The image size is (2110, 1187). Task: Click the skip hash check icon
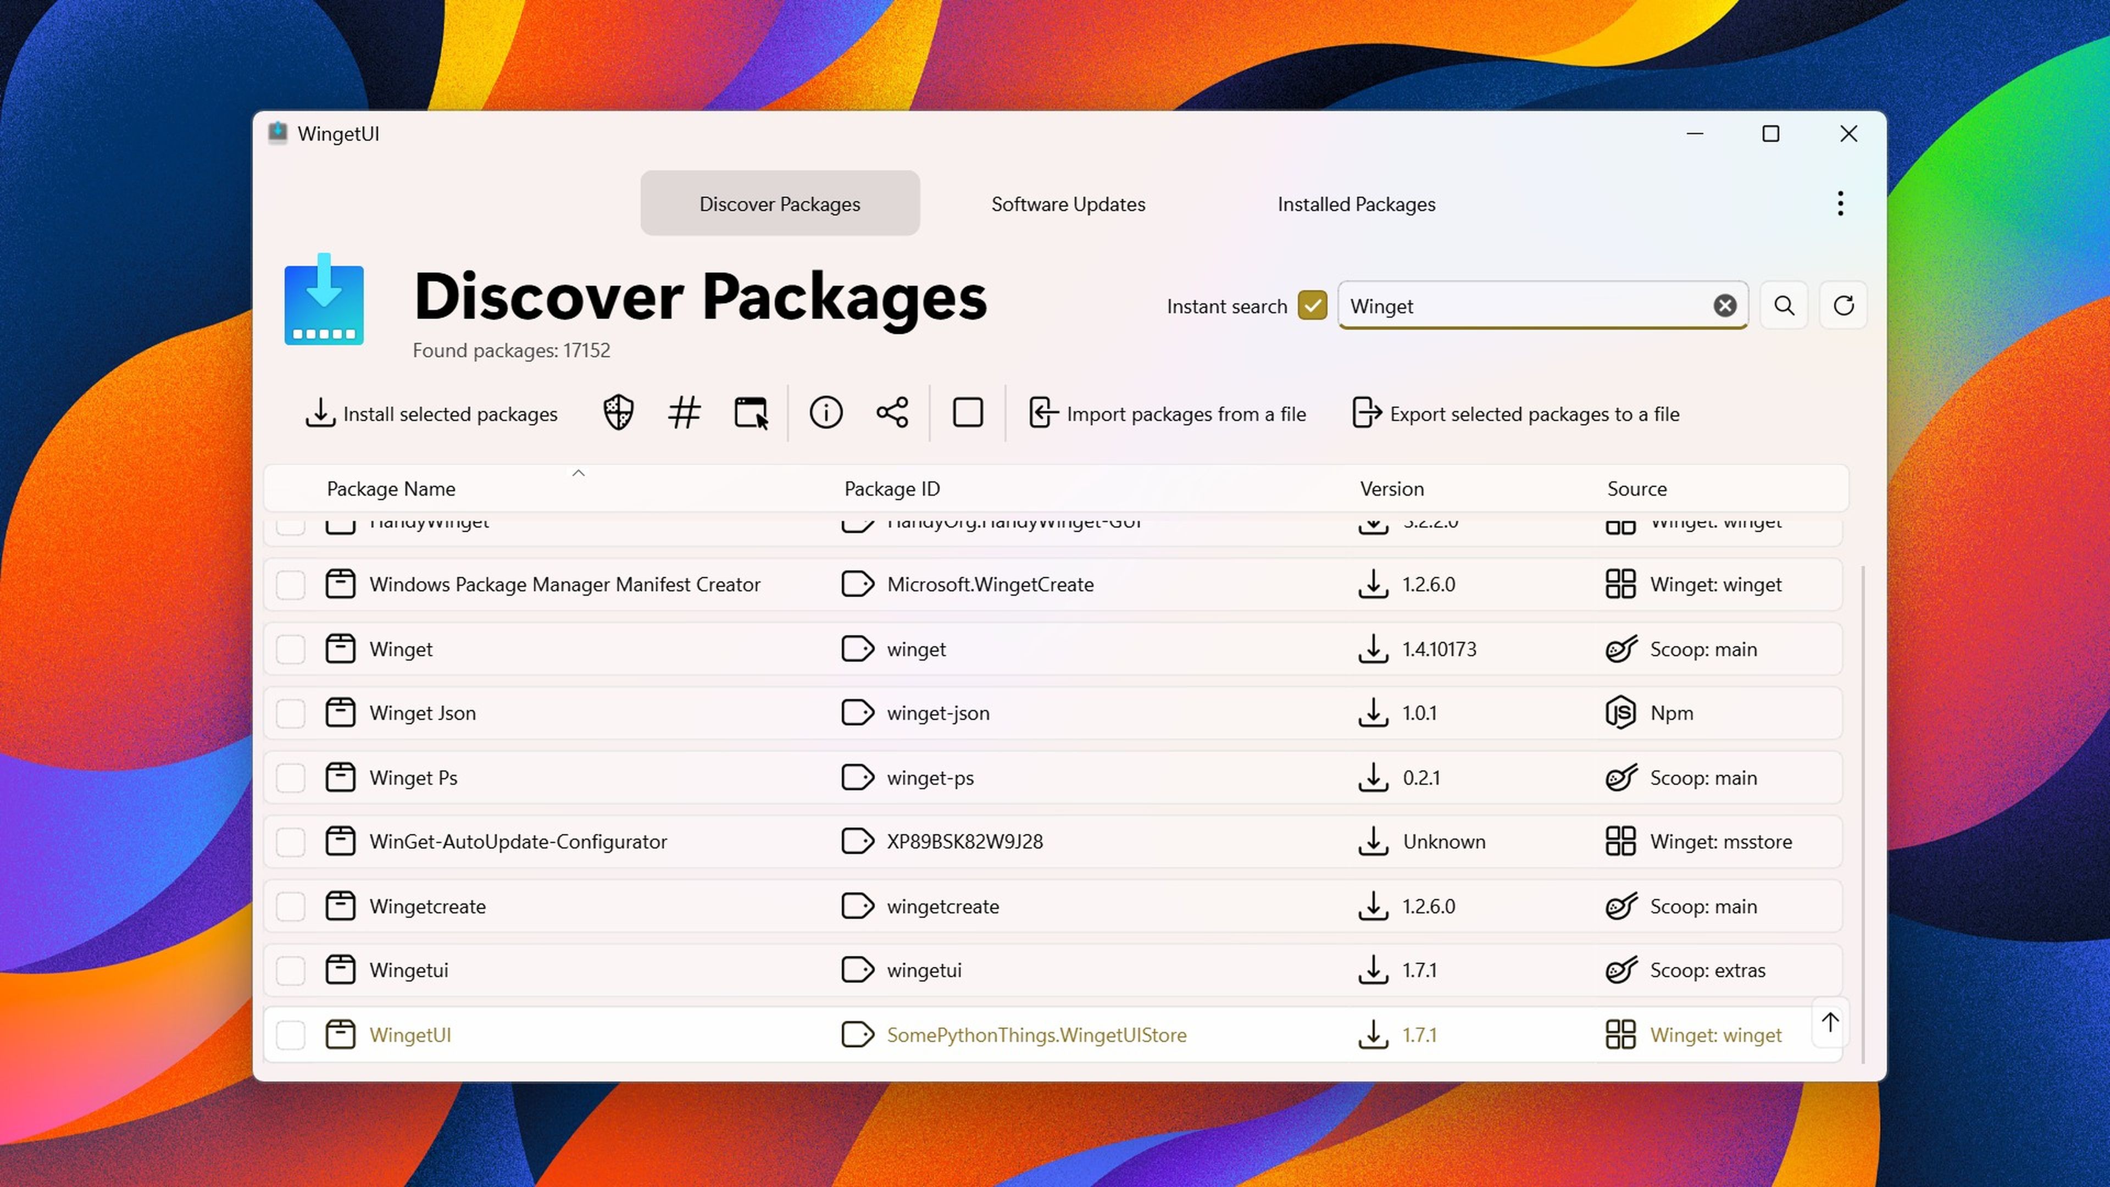(684, 413)
